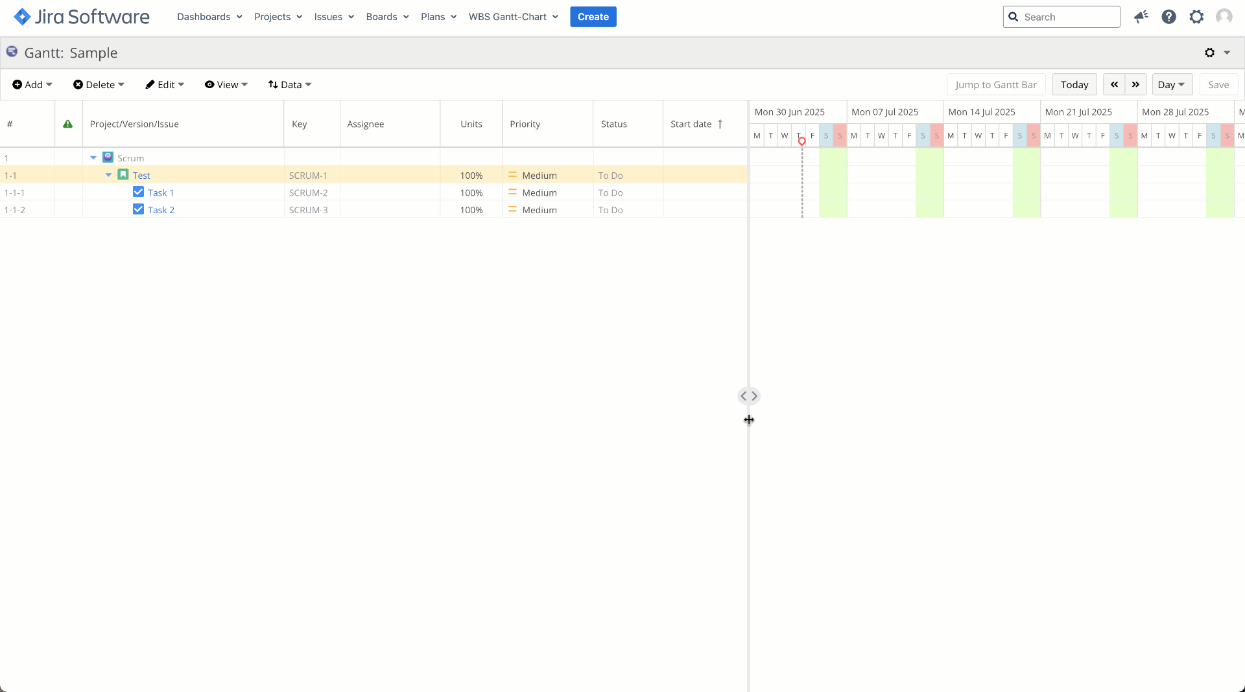Screen dimensions: 1245x692
Task: Toggle Start date column sort arrow
Action: [x=720, y=124]
